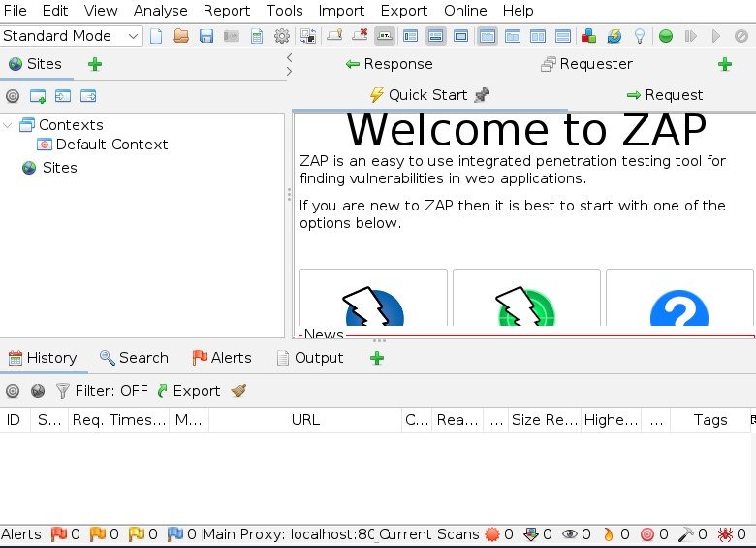Select the Sites node in the tree

[x=50, y=168]
